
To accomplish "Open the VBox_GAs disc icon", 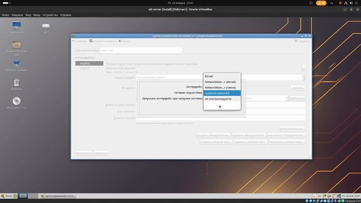I will tap(16, 103).
